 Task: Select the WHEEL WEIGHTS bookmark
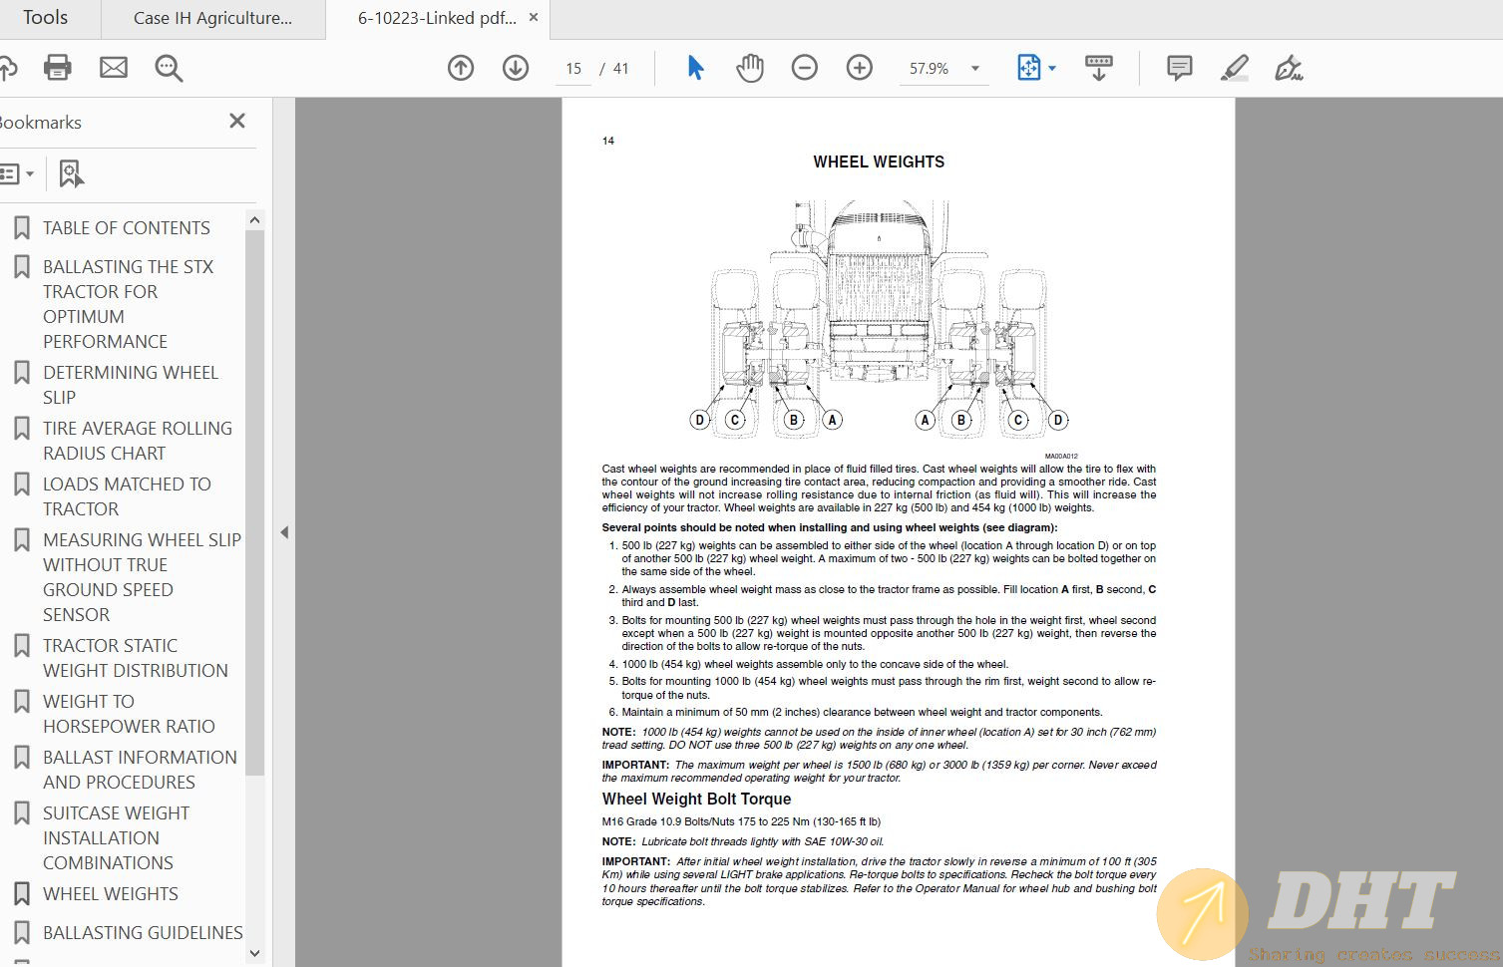pos(111,894)
